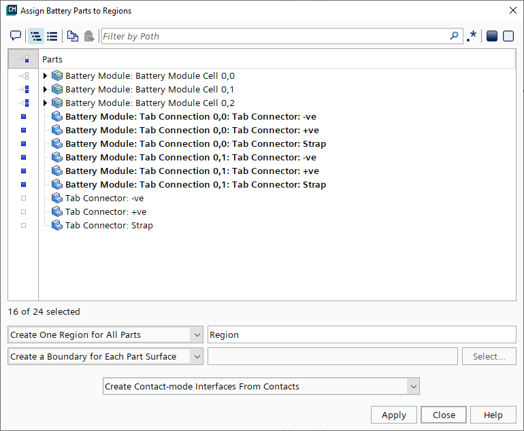Screen dimensions: 524x431
Task: Toggle the selection box for Tab Connector: -ve
Action: tap(23, 199)
